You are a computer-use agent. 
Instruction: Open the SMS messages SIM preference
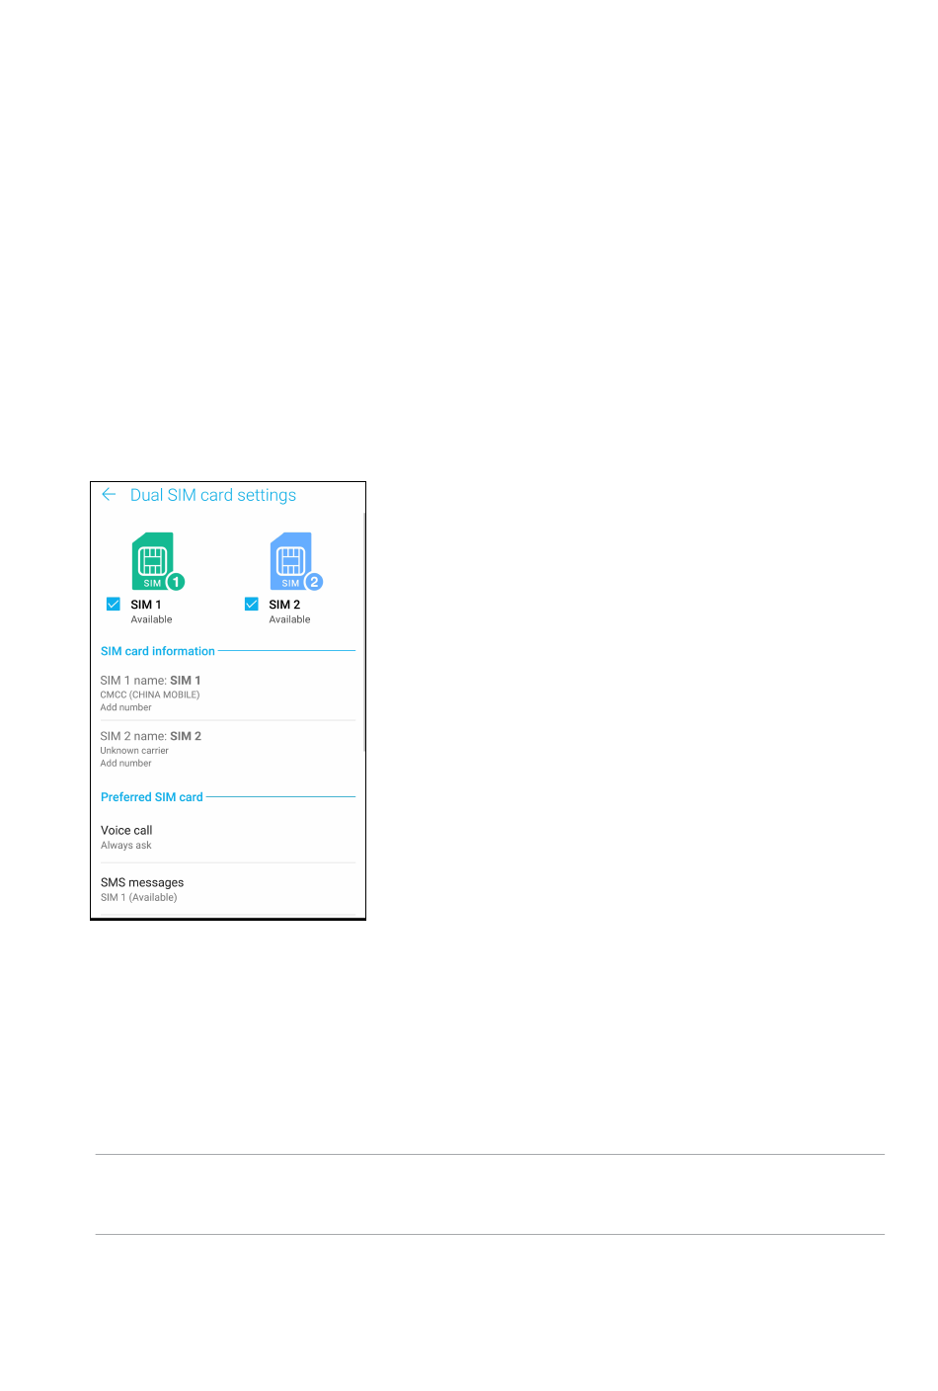[142, 883]
